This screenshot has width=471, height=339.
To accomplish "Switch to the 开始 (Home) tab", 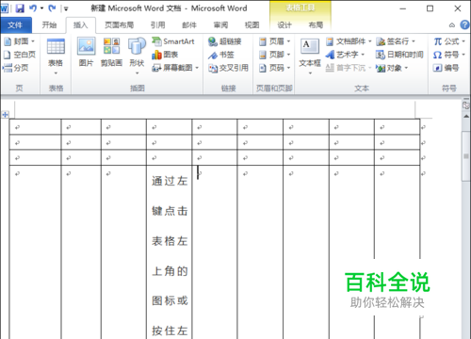I will (49, 25).
